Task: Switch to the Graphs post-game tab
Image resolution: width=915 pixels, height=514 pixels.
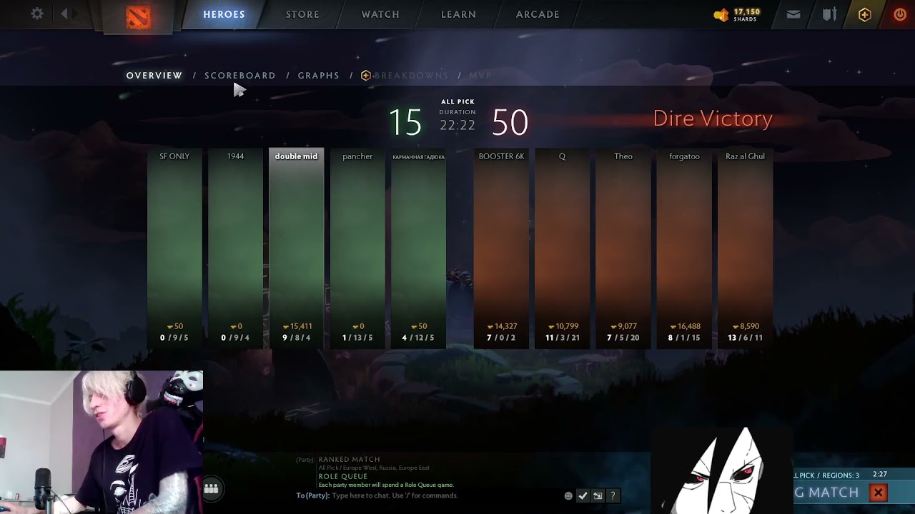Action: tap(319, 75)
